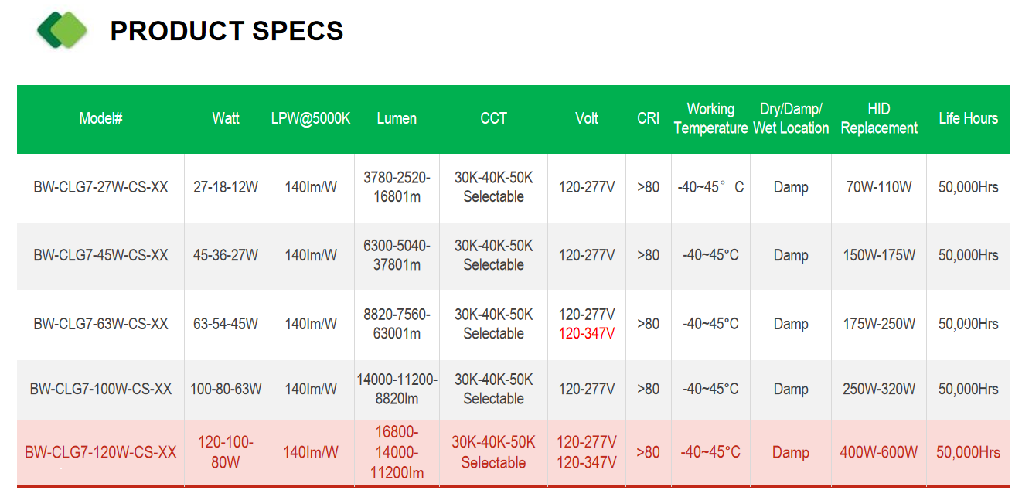Click the HID Replacement column header
This screenshot has width=1022, height=497.
(879, 118)
